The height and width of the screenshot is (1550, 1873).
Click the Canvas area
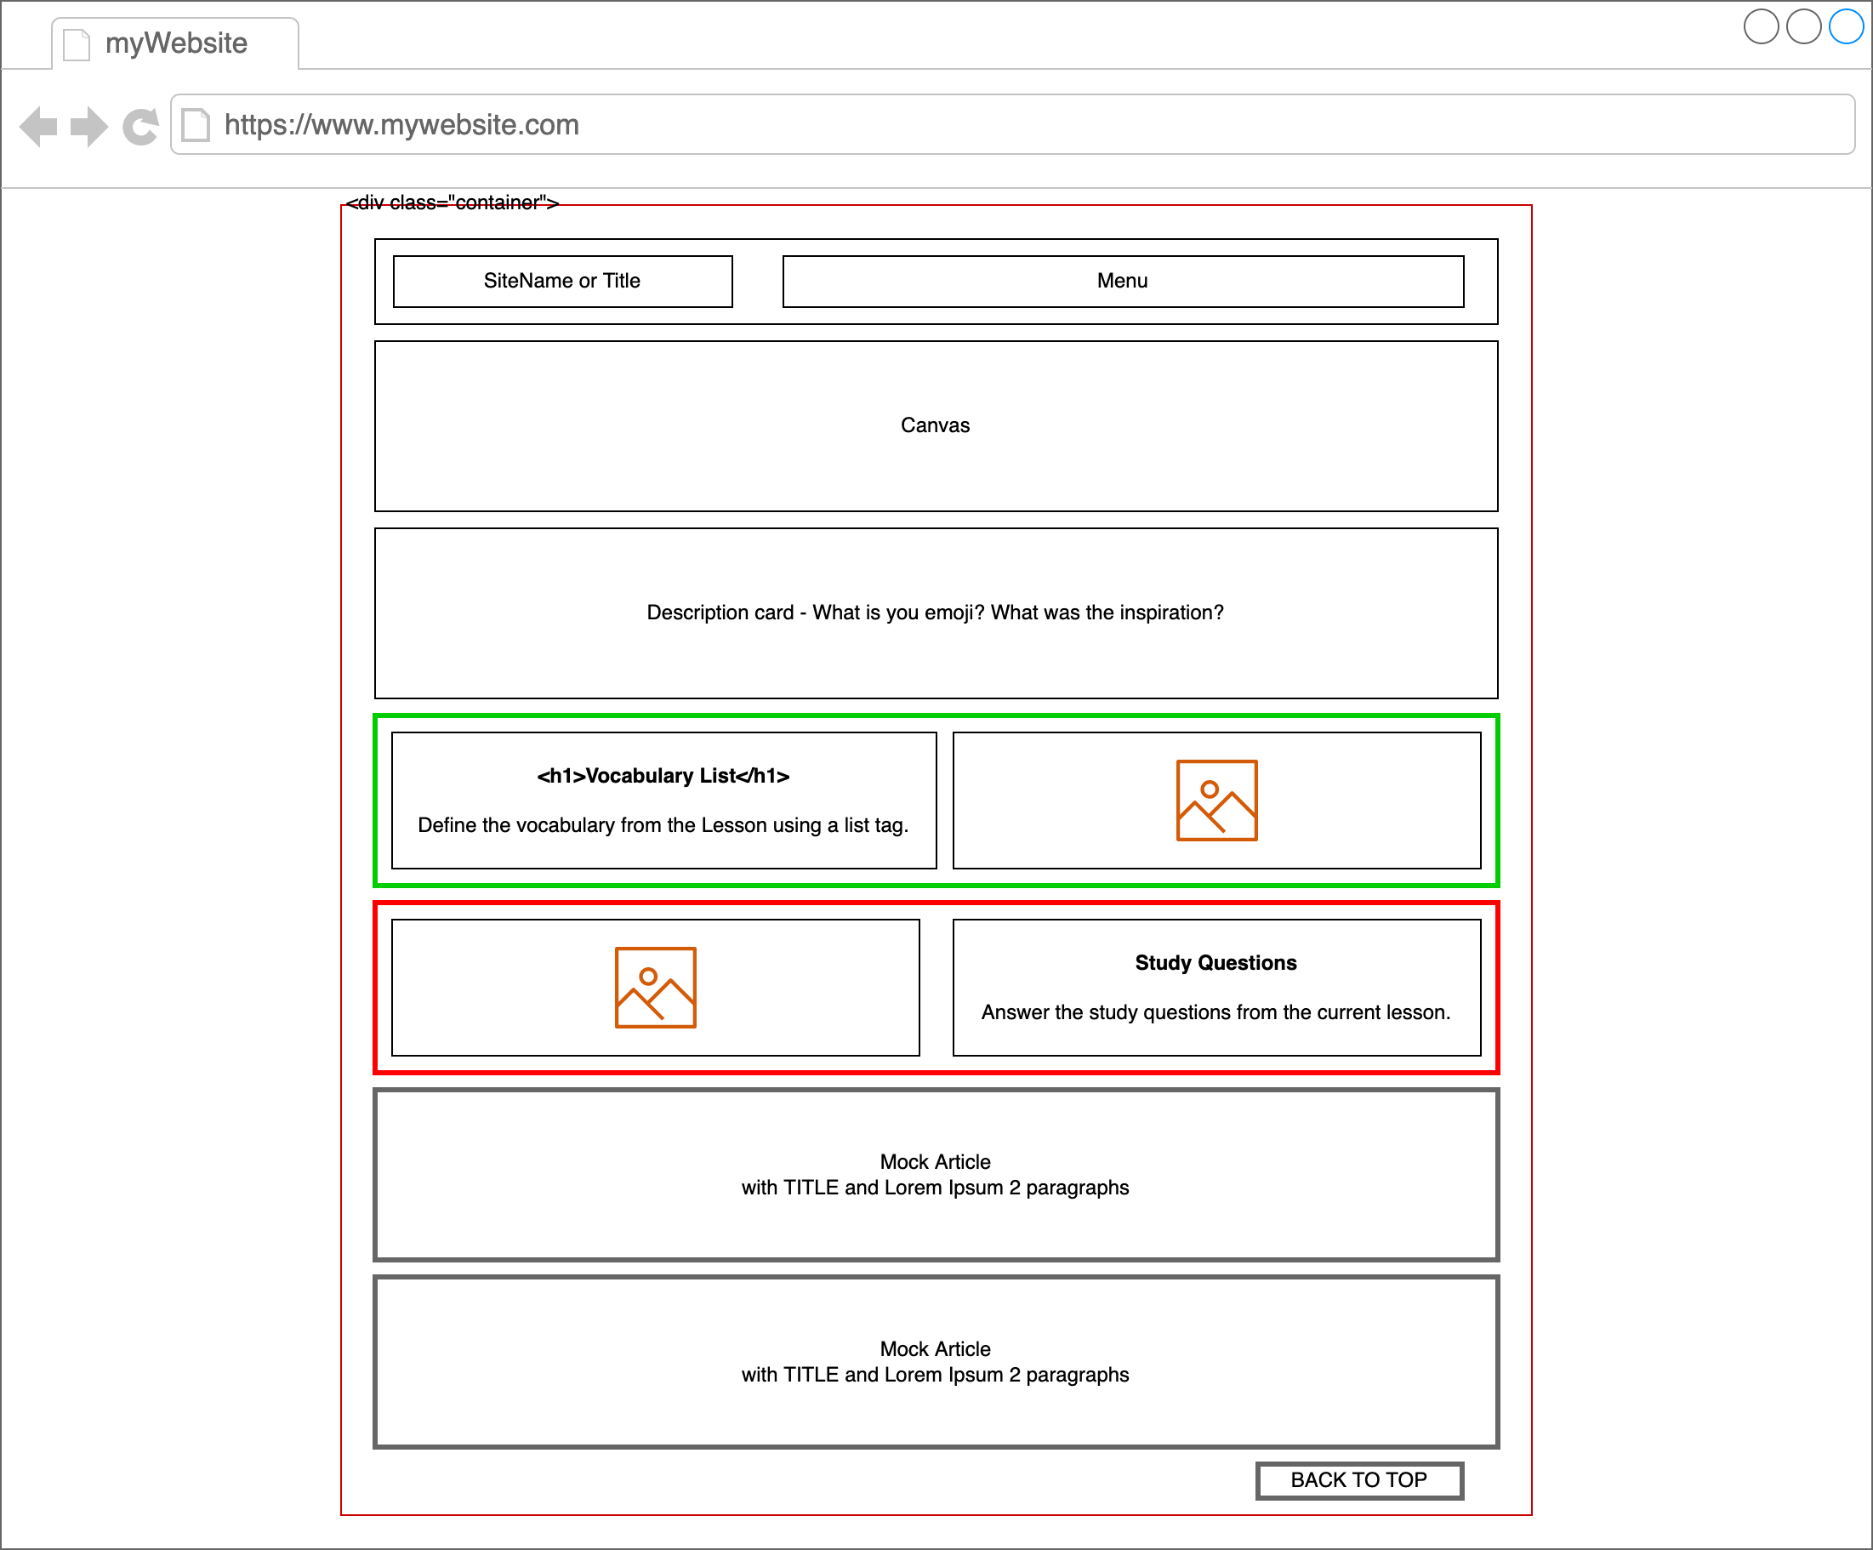[936, 425]
